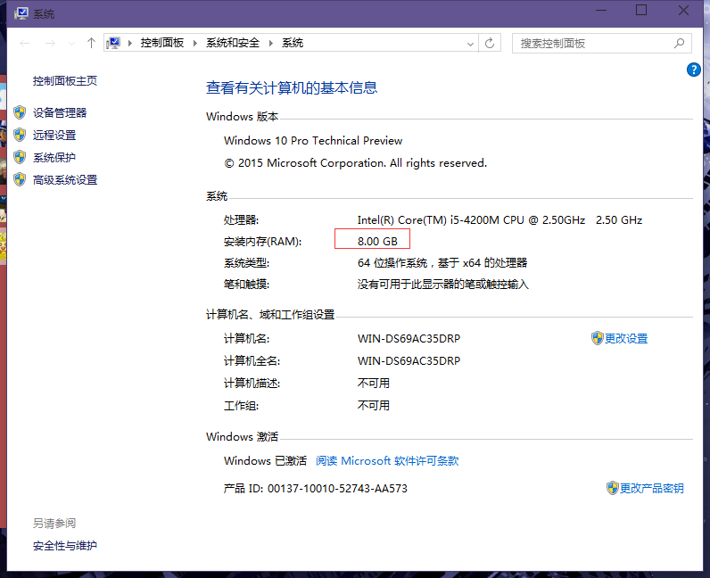Minimize the 系统 window
Screen dimensions: 710x578
601,11
